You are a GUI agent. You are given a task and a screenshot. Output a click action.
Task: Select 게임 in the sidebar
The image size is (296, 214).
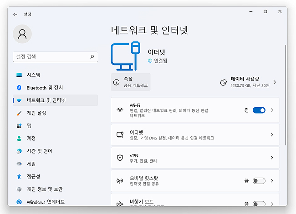coord(55,164)
